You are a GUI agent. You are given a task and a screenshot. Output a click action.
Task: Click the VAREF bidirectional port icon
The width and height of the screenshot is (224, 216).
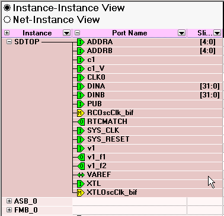pos(81,175)
